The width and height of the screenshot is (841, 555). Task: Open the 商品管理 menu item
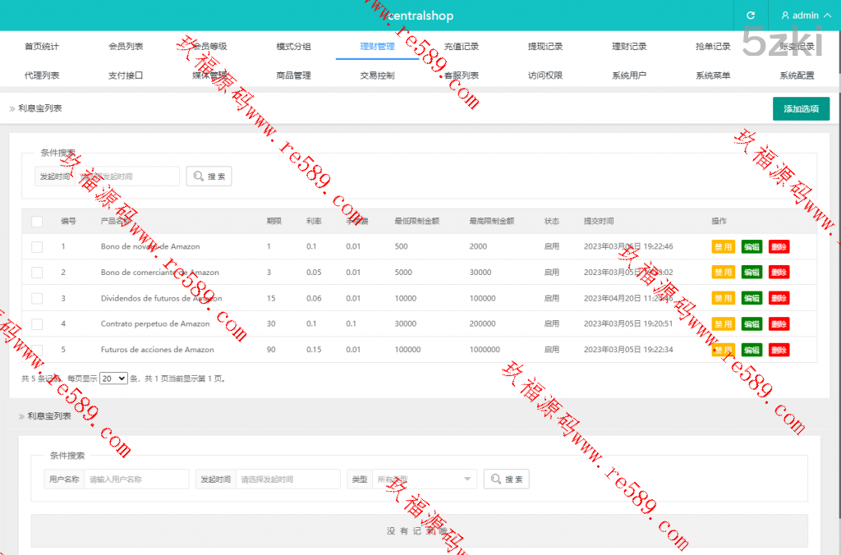click(x=293, y=76)
